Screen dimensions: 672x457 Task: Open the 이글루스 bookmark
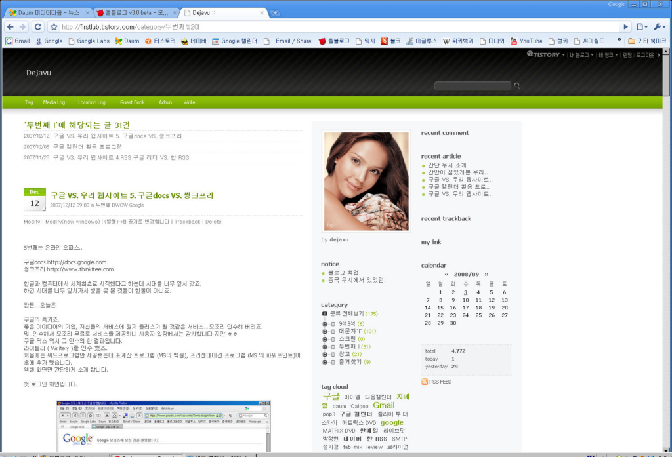pos(422,41)
